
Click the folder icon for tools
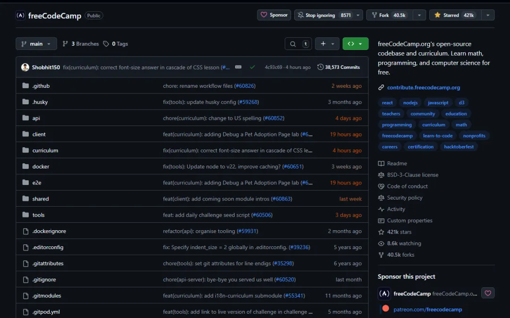tap(25, 215)
